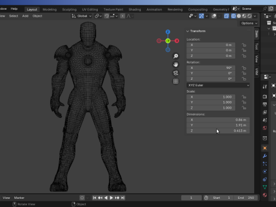
Task: Open the Object properties tab
Action: (x=264, y=148)
